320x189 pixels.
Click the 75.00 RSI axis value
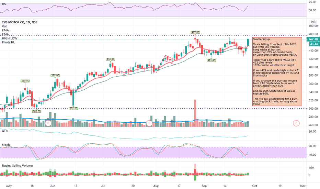click(312, 2)
